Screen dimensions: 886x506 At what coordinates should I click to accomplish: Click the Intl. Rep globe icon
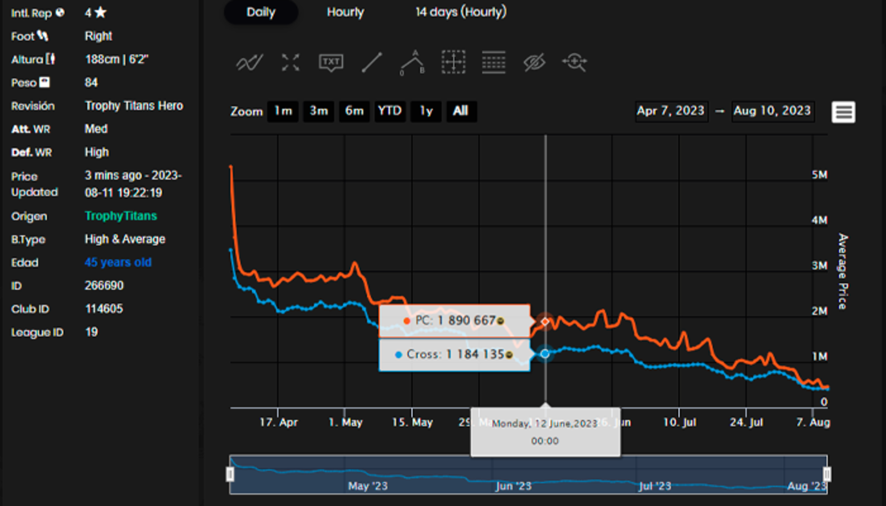(x=60, y=12)
